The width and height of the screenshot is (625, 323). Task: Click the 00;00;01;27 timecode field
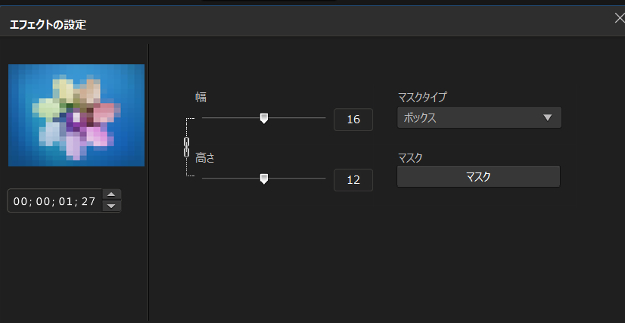click(54, 201)
